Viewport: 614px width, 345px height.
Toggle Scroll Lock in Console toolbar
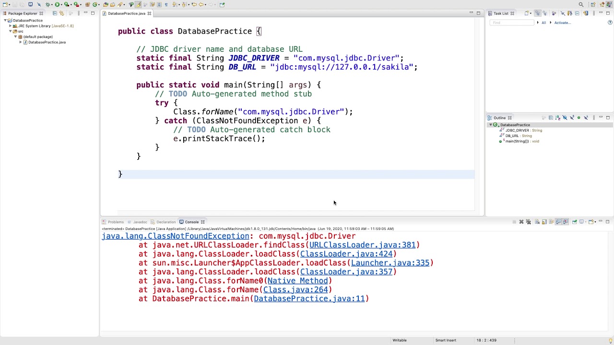click(x=544, y=222)
